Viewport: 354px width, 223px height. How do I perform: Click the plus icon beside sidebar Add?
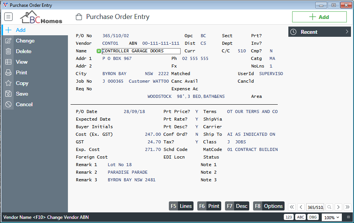pyautogui.click(x=8, y=30)
